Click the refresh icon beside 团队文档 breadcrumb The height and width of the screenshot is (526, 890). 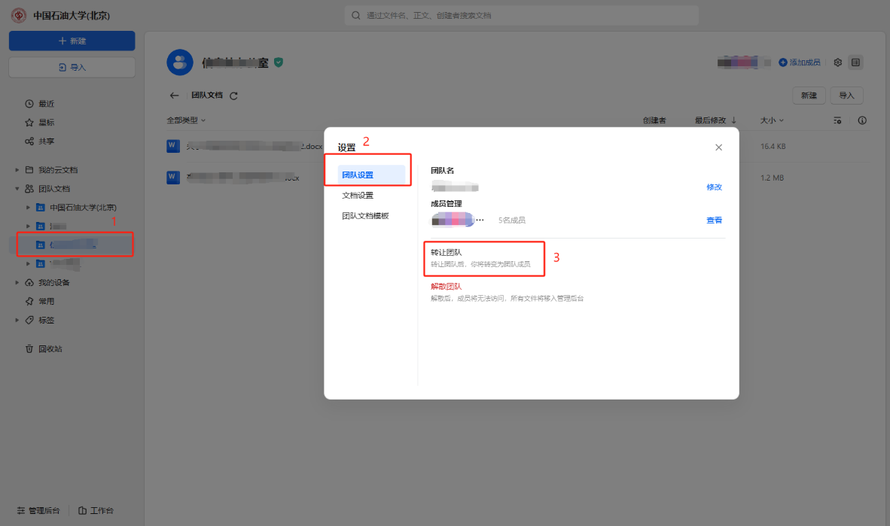233,96
